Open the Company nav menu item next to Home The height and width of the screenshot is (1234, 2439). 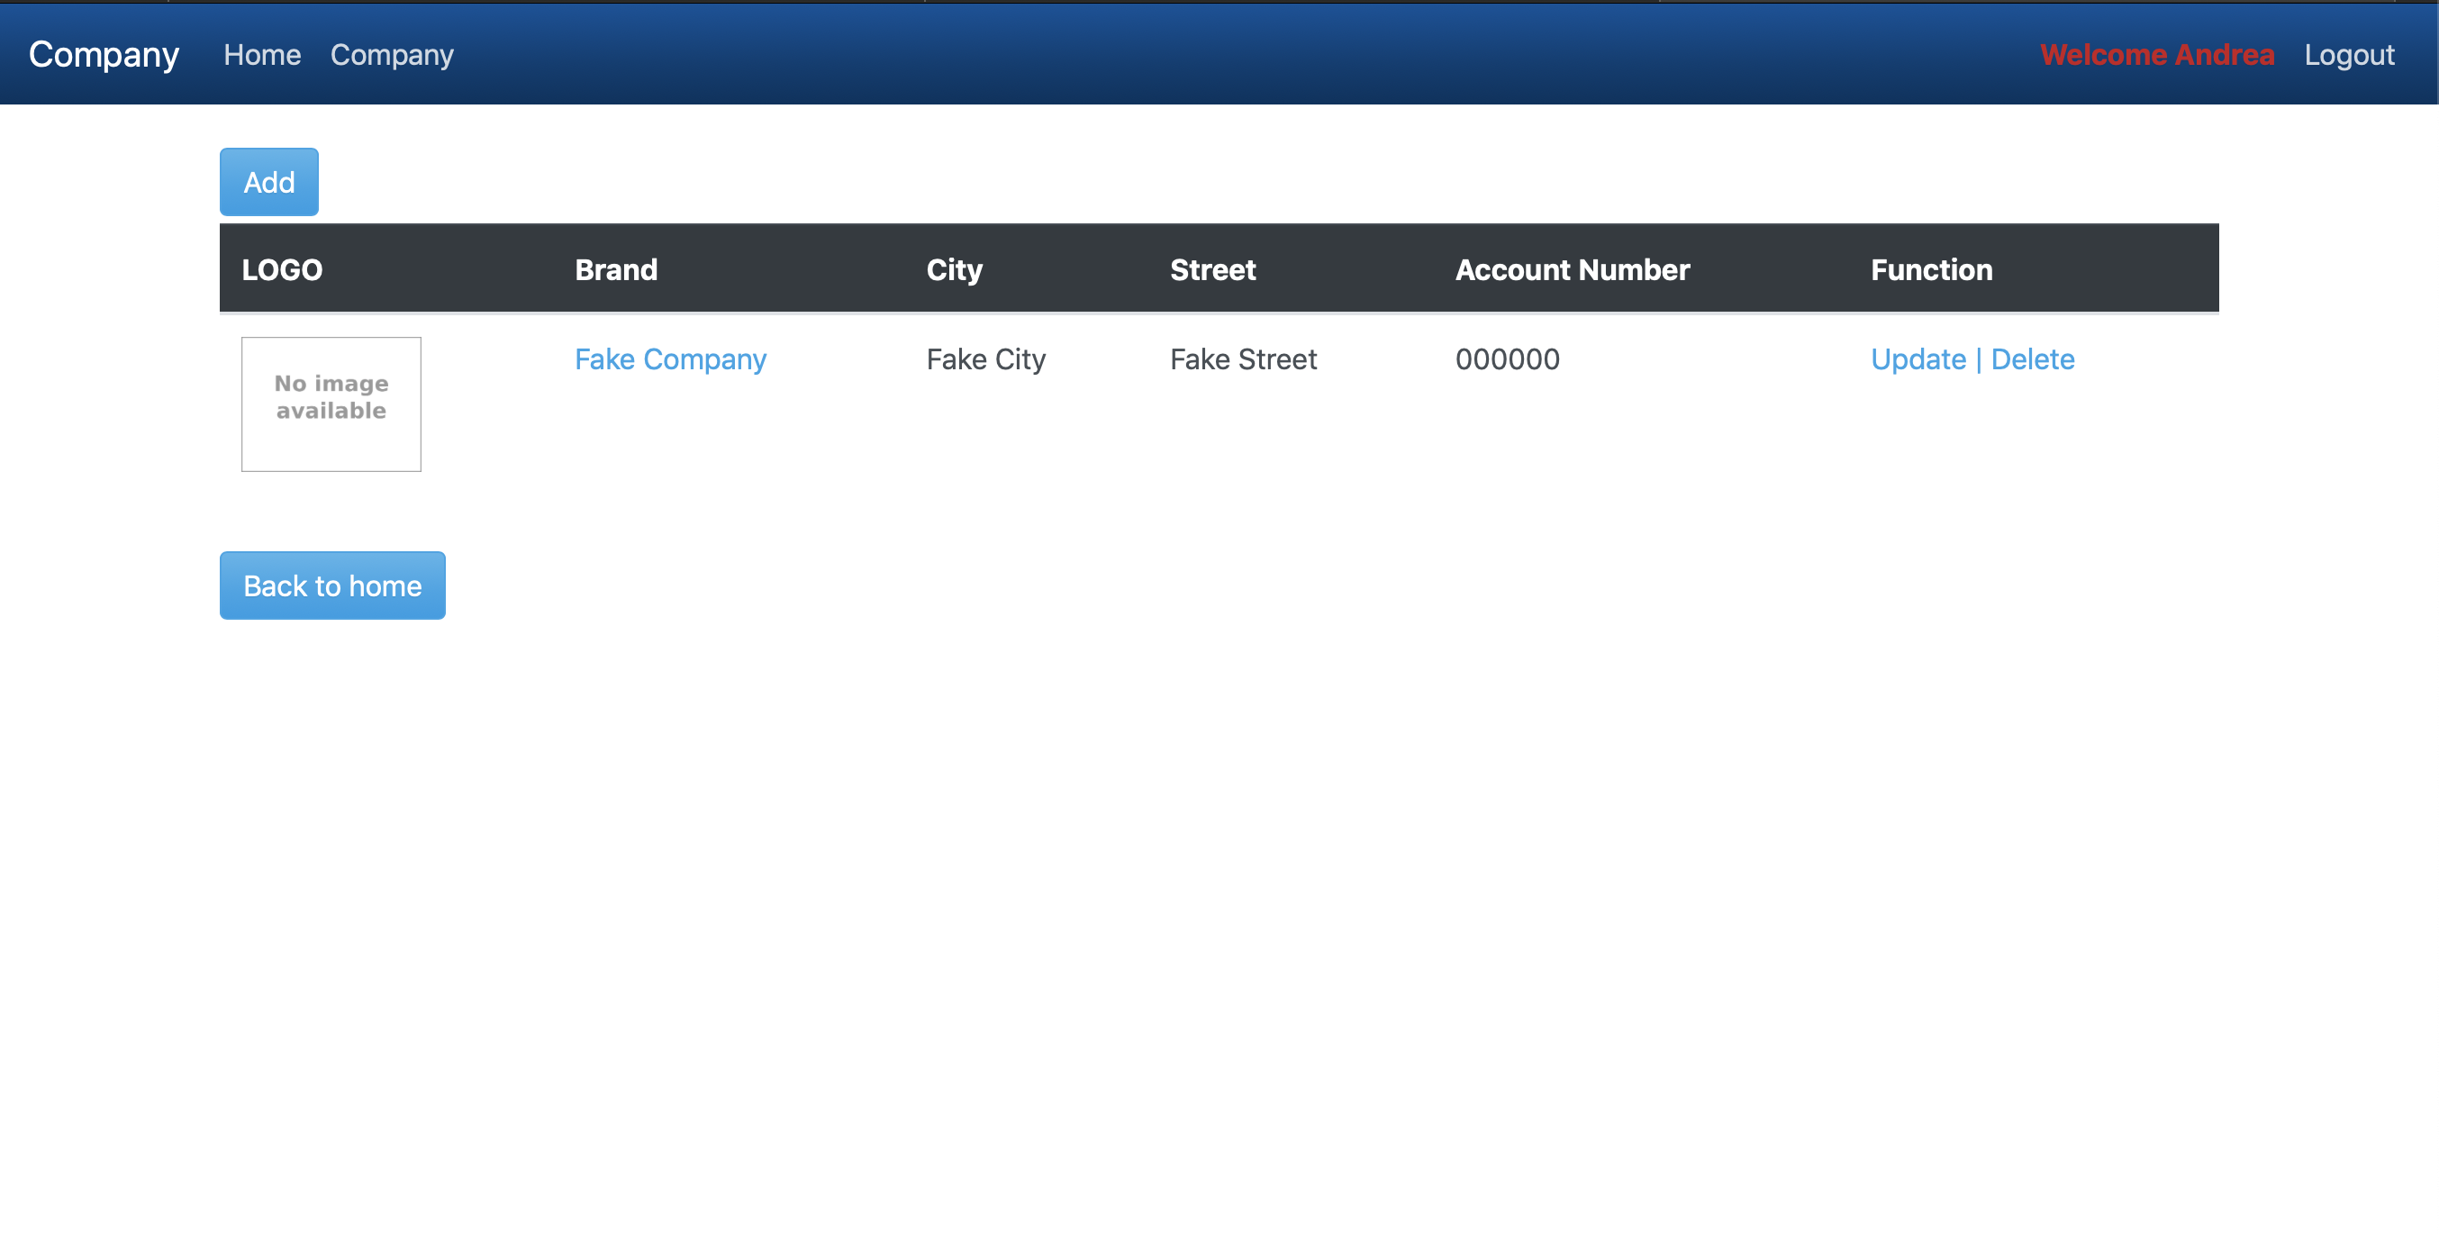point(392,55)
